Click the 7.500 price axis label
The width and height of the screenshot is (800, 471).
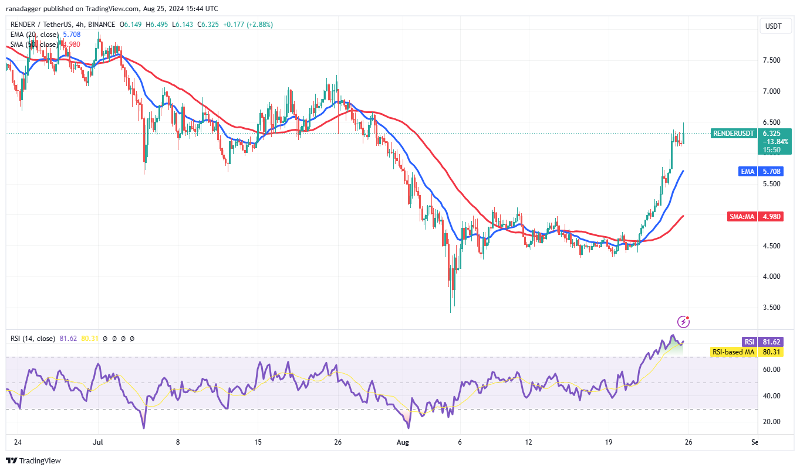coord(771,60)
